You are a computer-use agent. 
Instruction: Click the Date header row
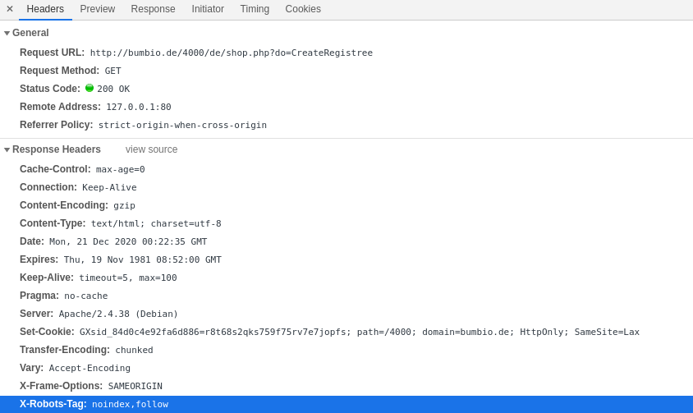coord(346,242)
